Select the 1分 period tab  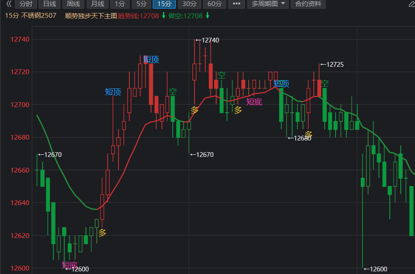120,4
